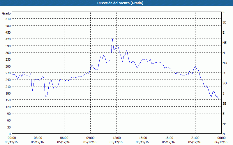
Task: Click the 'Grado' axis unit label
Action: (x=6, y=13)
